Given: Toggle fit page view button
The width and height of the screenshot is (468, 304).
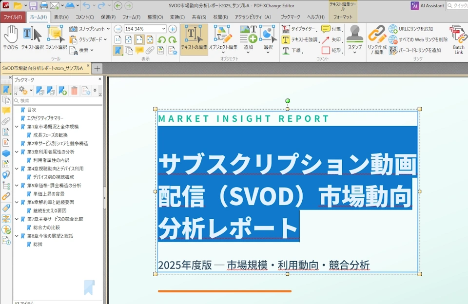Looking at the screenshot, I should click(129, 39).
